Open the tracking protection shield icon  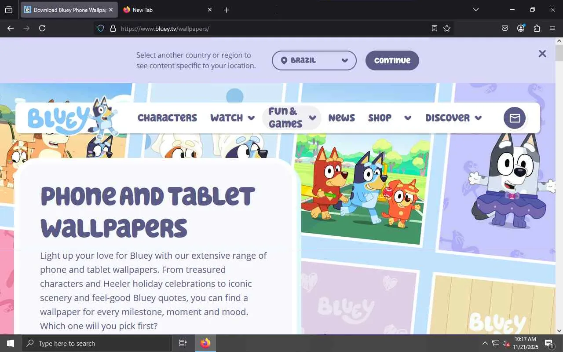pos(101,28)
